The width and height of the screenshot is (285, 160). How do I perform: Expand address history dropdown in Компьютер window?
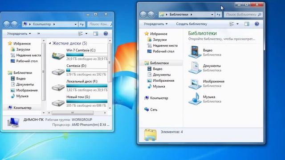76,24
